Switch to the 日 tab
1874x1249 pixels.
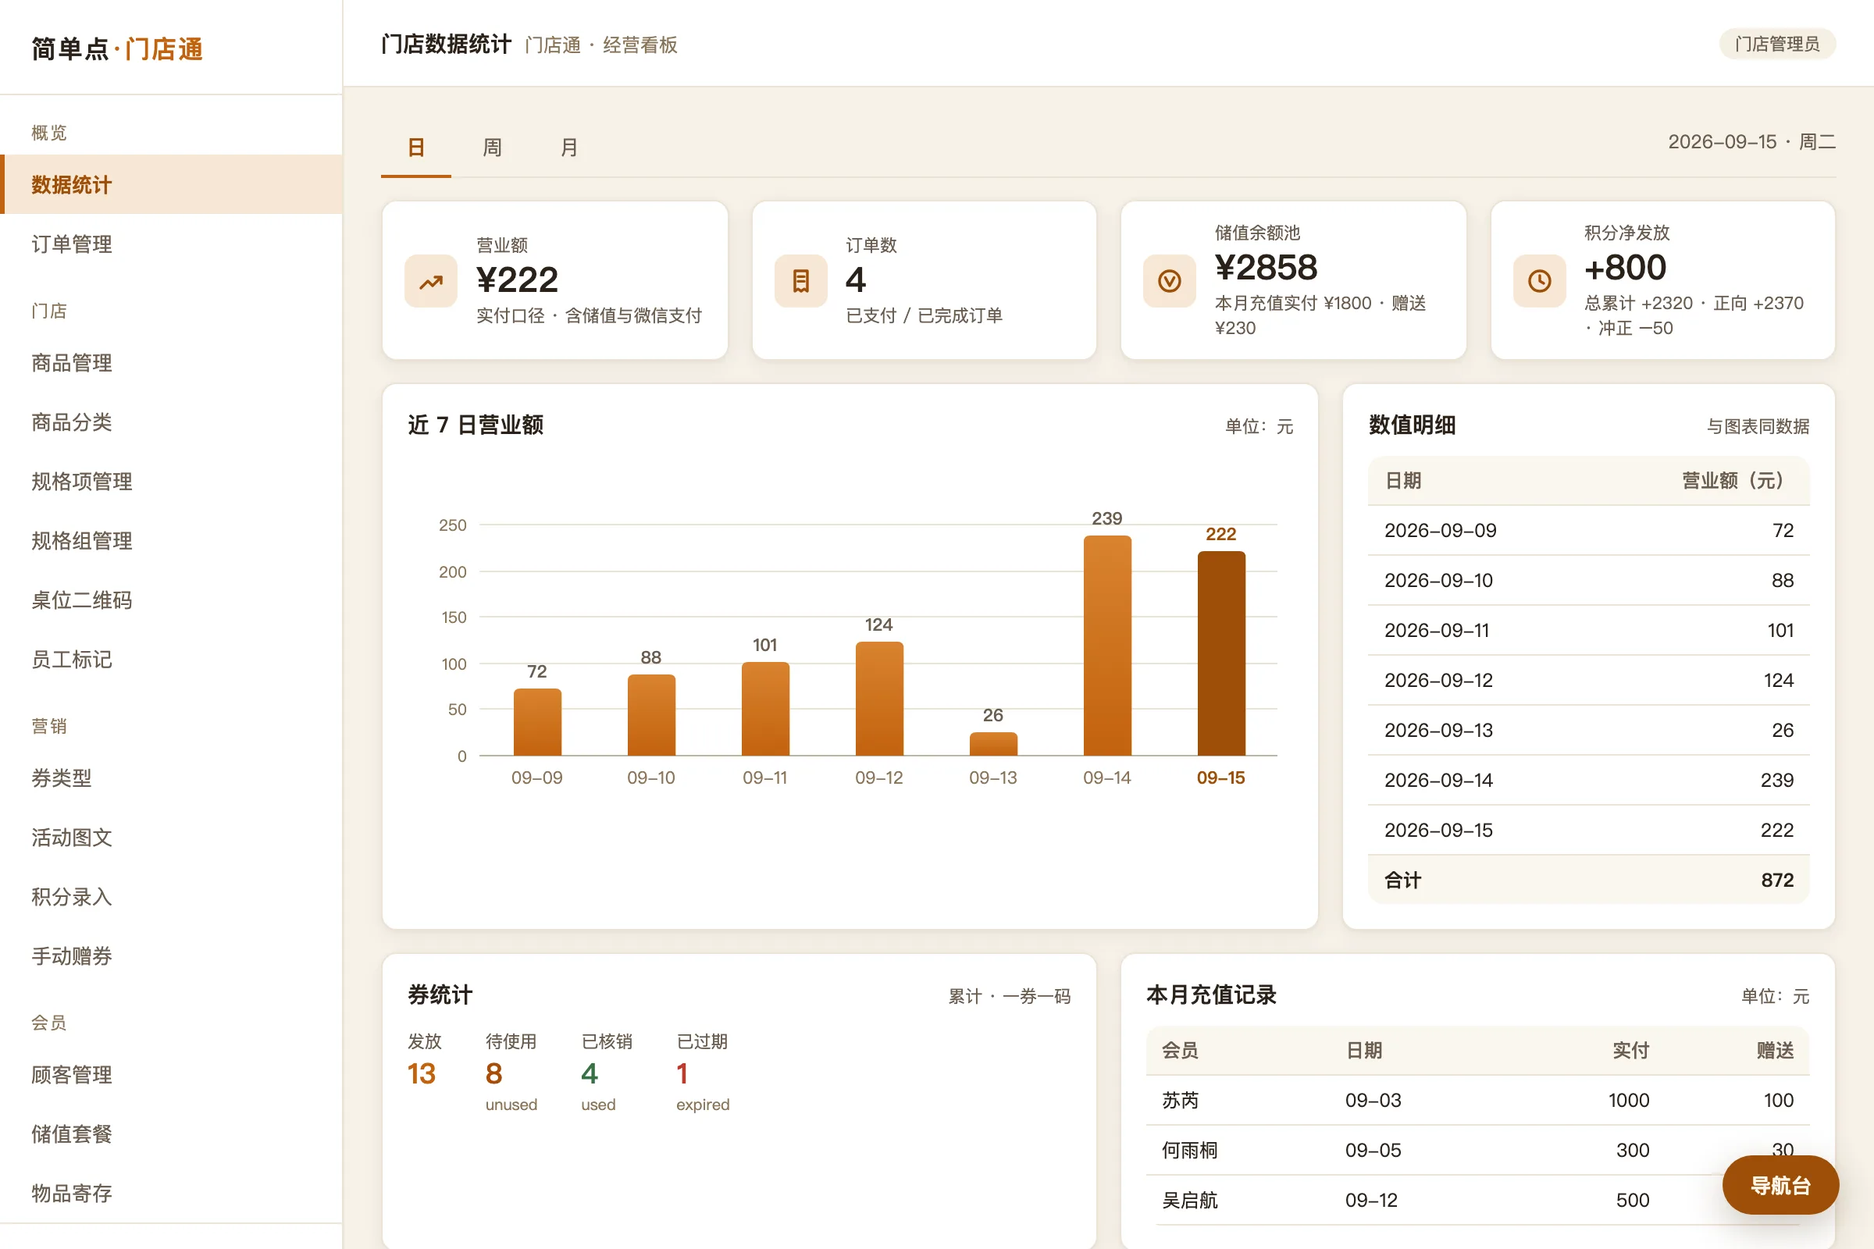(x=416, y=148)
